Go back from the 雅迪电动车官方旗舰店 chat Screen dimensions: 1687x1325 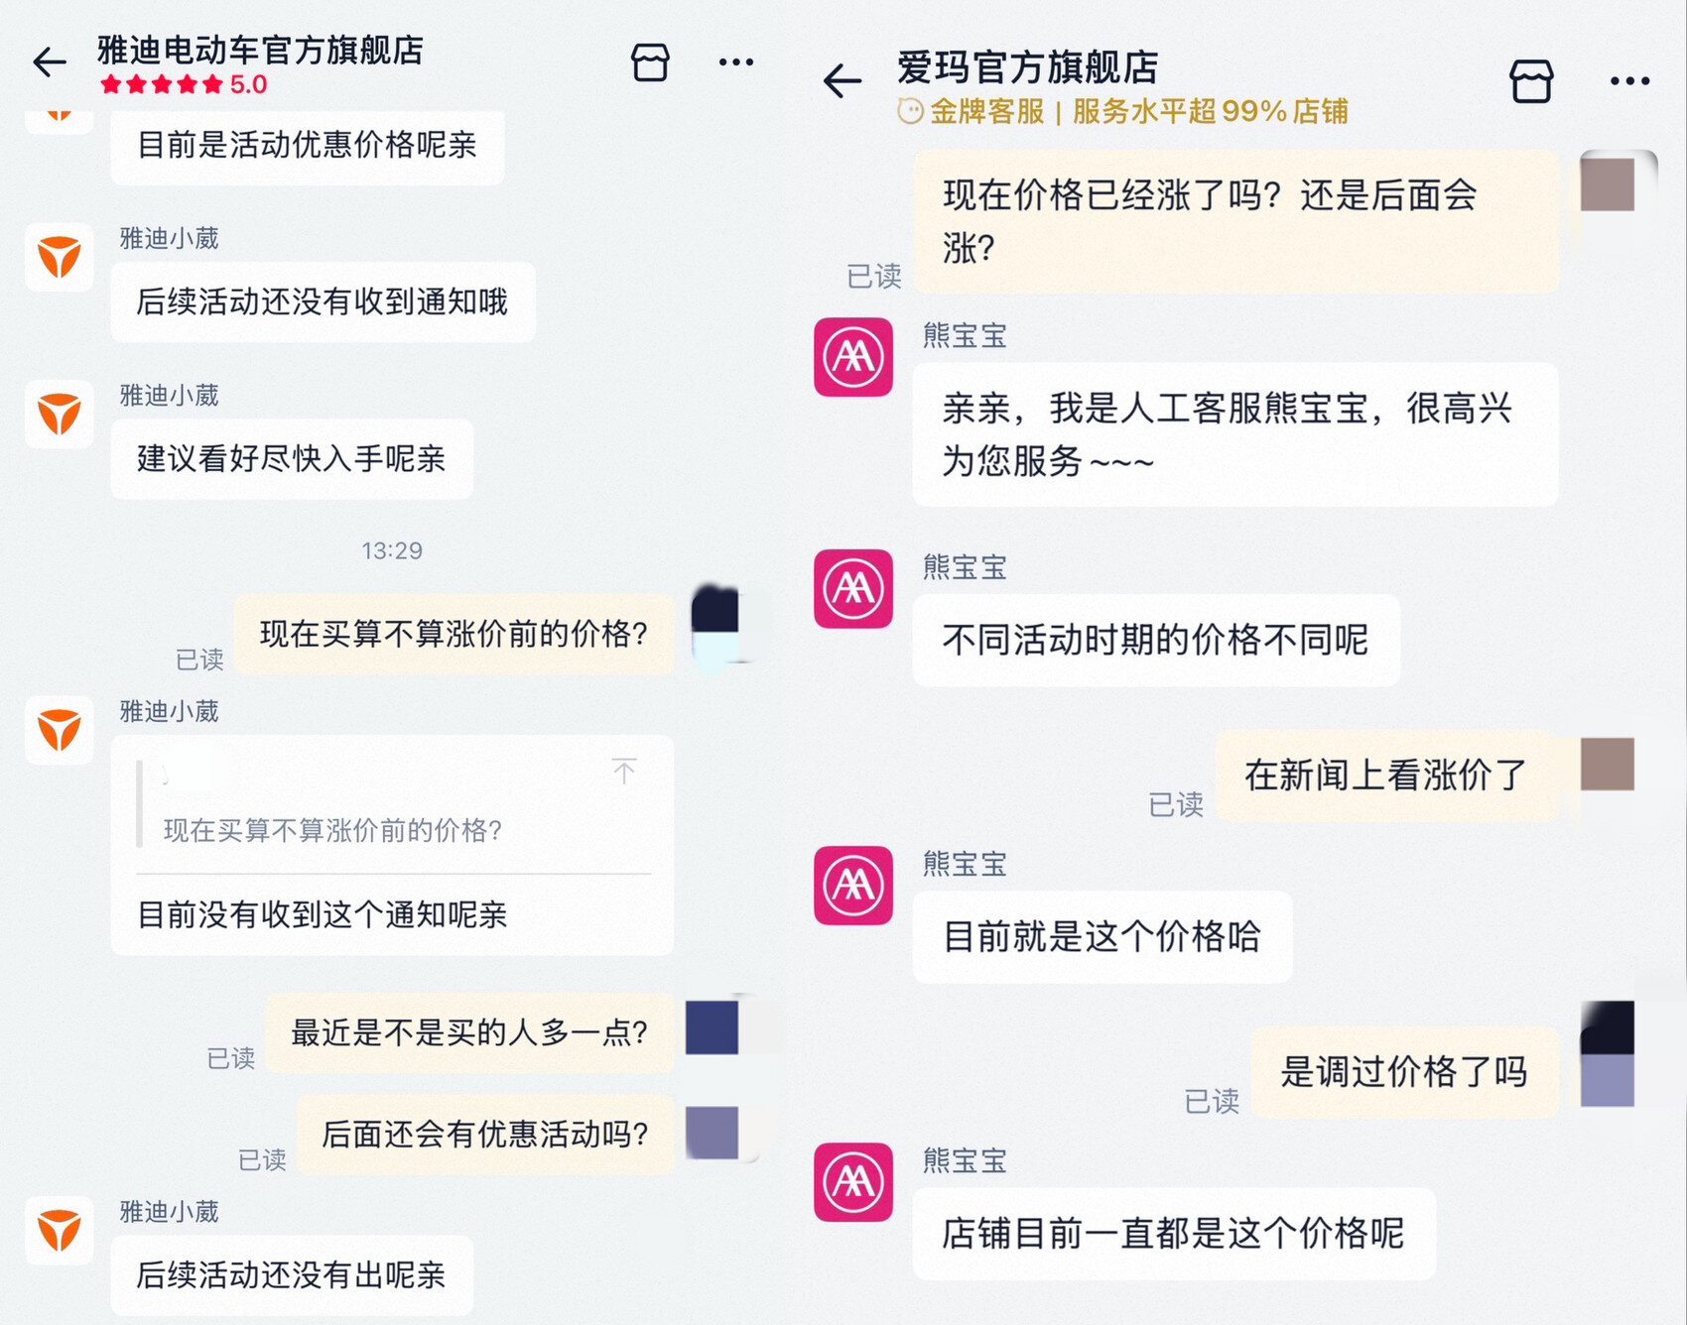49,62
